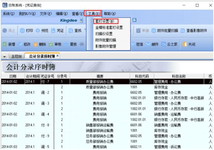Open the 查看(V) menu
This screenshot has height=150, width=214.
[x=78, y=14]
